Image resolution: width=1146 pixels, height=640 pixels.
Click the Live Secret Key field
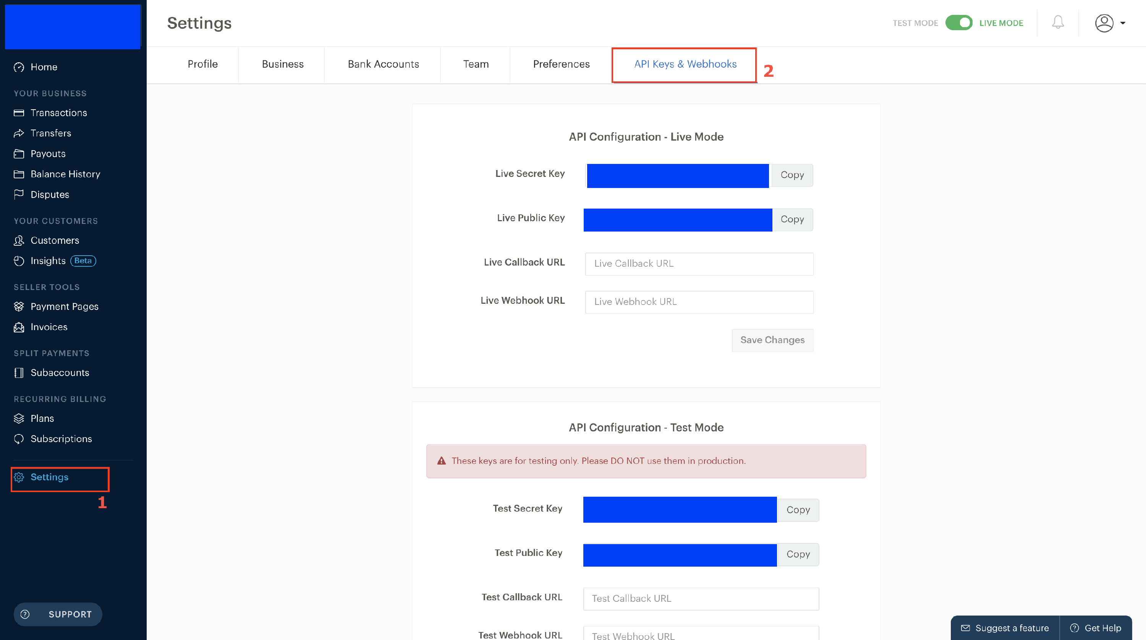click(x=678, y=176)
